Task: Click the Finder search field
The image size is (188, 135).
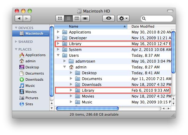Action: 157,18
